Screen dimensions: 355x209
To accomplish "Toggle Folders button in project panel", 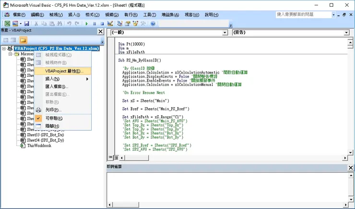I will (23, 40).
